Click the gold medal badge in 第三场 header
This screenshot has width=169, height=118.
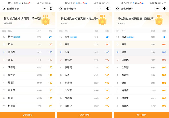tap(159, 20)
